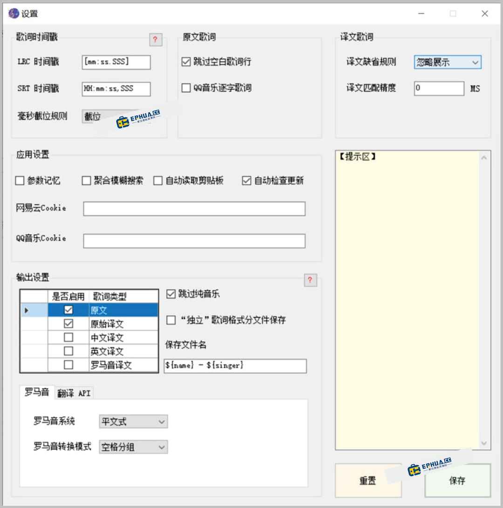The image size is (503, 508).
Task: Open 罗马音转换模式 dropdown showing 空格分组
Action: 133,447
